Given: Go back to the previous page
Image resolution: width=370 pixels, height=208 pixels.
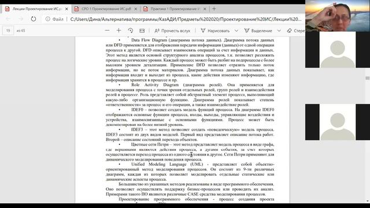Looking at the screenshot, I should tap(8, 19).
